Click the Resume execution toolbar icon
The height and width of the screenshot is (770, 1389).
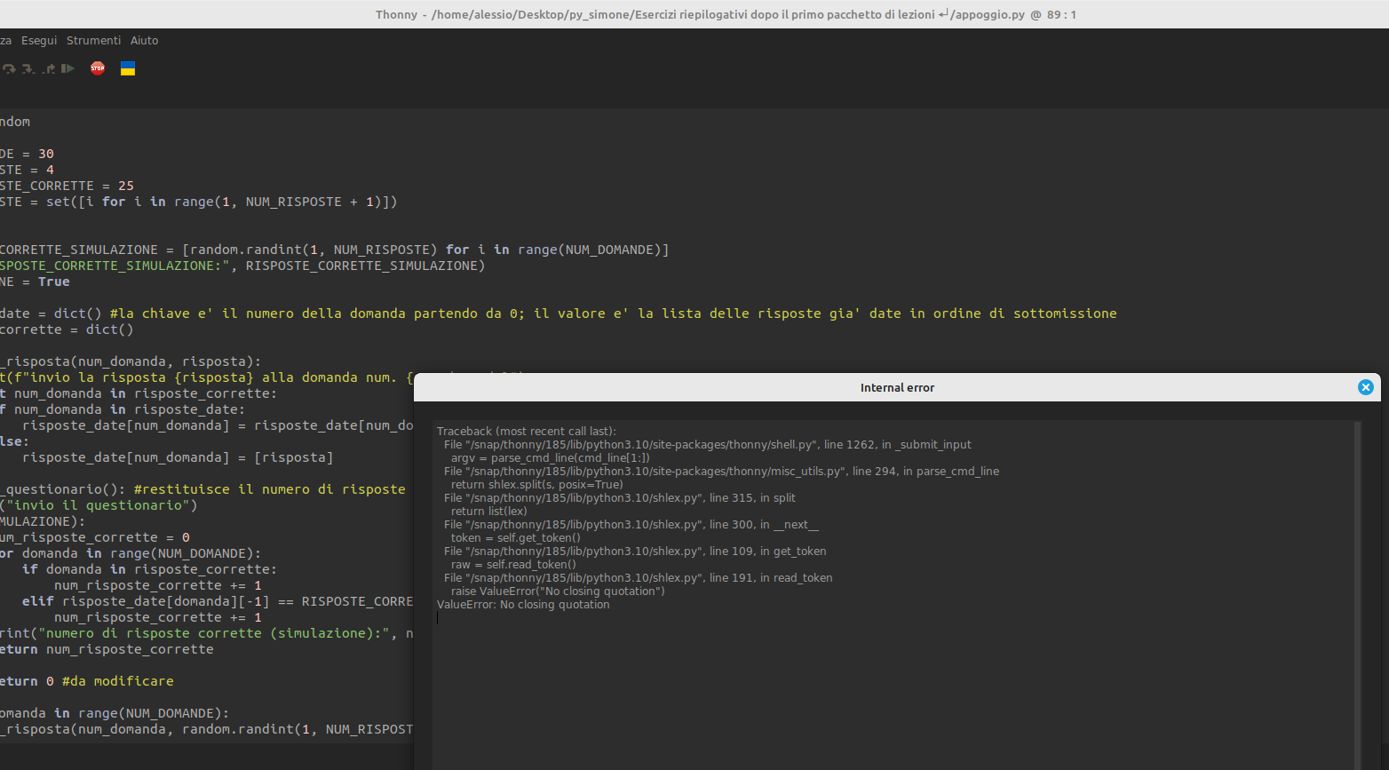click(x=67, y=68)
